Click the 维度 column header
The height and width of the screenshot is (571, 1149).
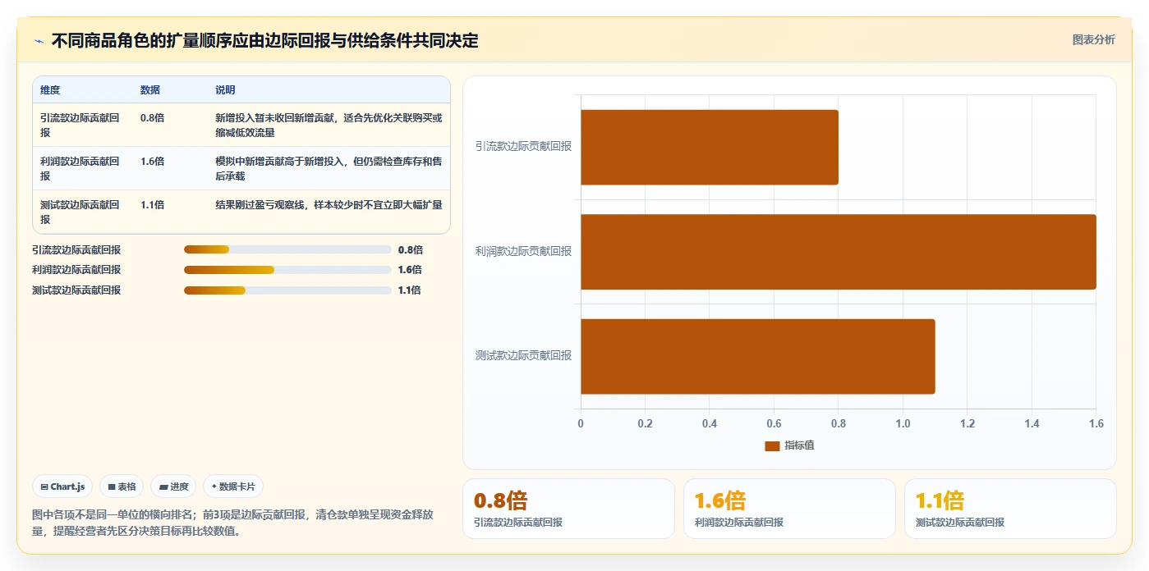pyautogui.click(x=50, y=90)
